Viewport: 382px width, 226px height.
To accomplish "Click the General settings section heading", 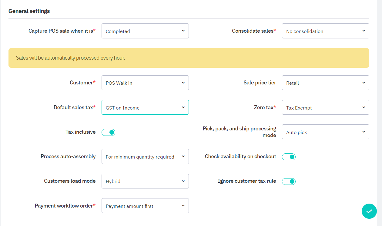I will coord(29,11).
